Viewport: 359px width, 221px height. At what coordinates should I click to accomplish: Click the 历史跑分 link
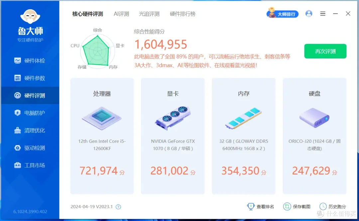333,207
